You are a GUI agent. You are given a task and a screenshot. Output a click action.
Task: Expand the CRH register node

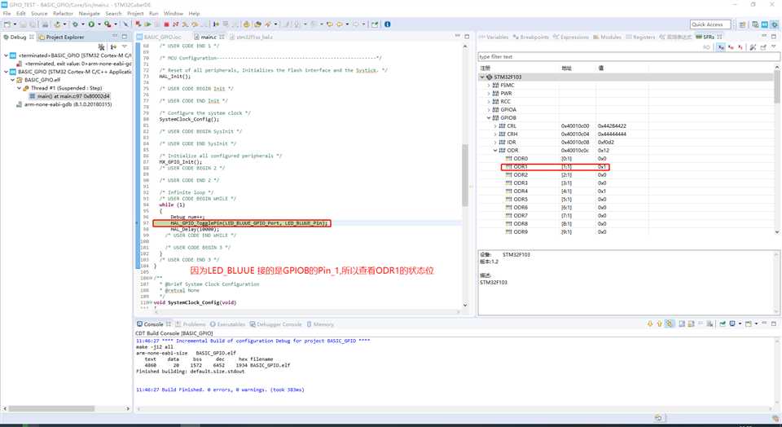(x=495, y=134)
